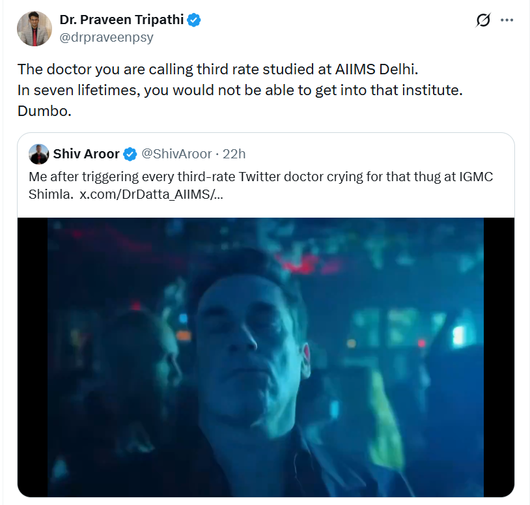Open Dr. Praveen Tripathi's profile picture

(35, 29)
